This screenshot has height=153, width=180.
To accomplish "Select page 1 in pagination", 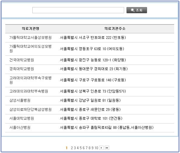I will [x=66, y=148].
